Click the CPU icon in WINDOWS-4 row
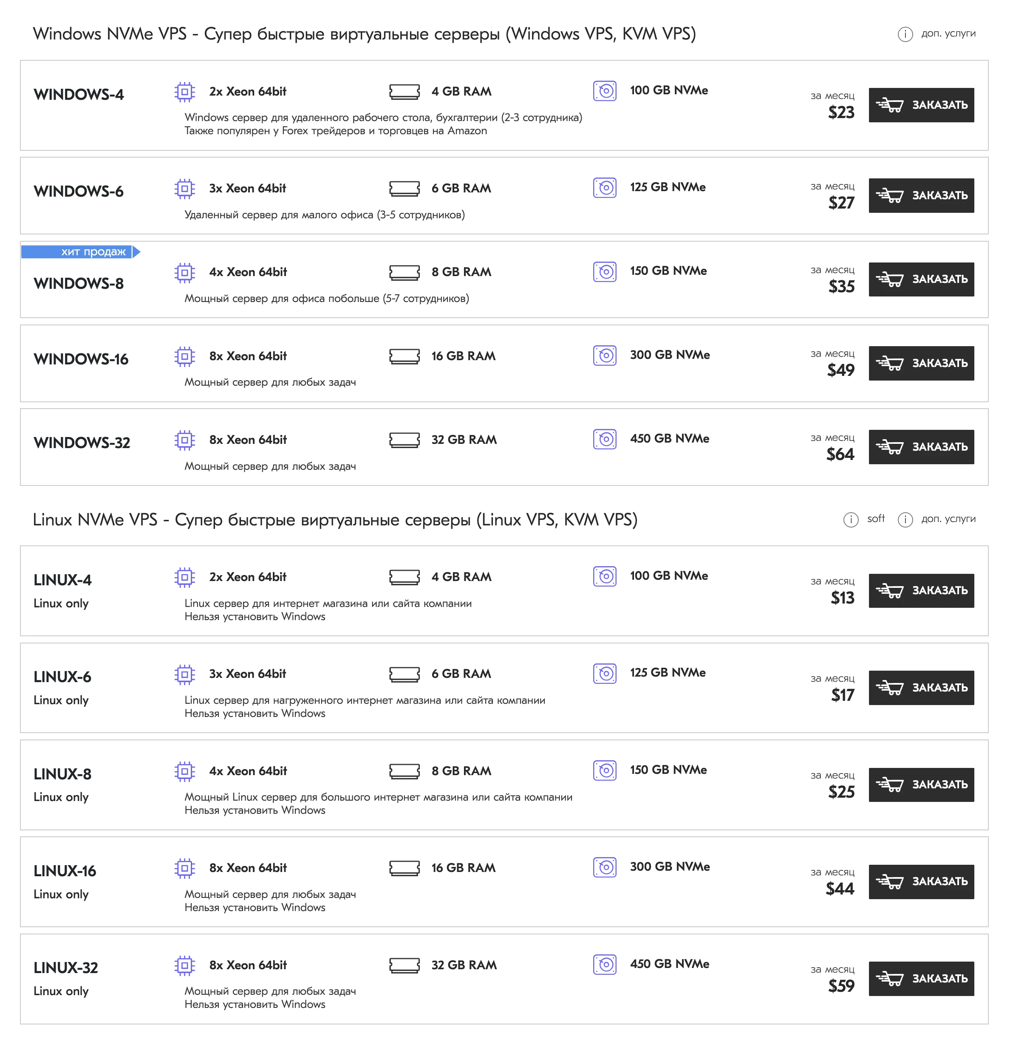The image size is (1013, 1044). [x=184, y=92]
